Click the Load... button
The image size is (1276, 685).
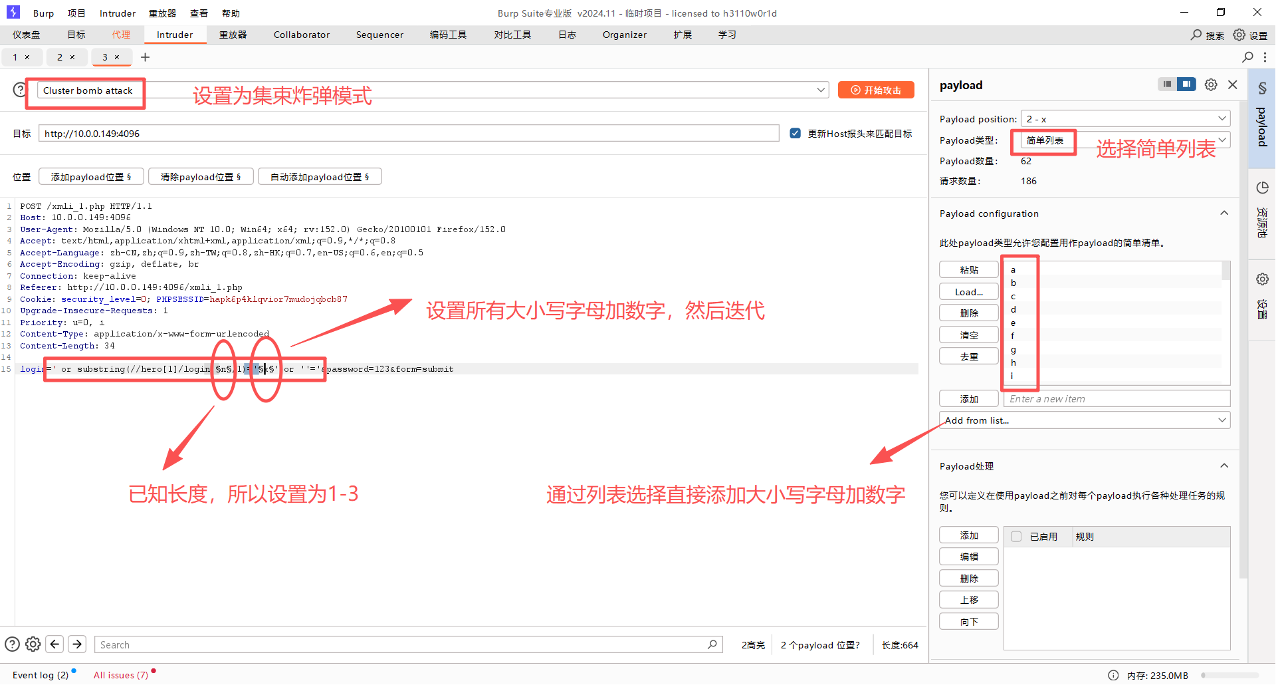point(969,291)
